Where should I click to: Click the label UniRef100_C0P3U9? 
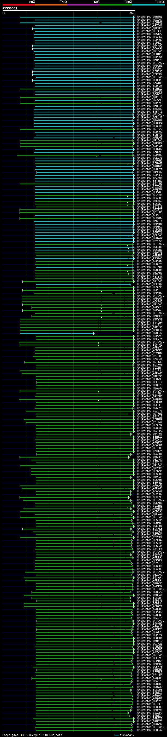[x=150, y=155]
